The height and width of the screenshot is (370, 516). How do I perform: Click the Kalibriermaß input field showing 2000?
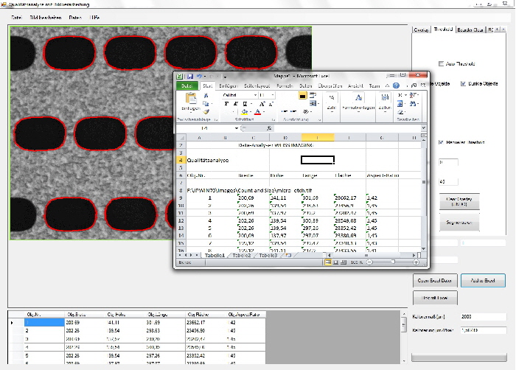[x=483, y=317]
